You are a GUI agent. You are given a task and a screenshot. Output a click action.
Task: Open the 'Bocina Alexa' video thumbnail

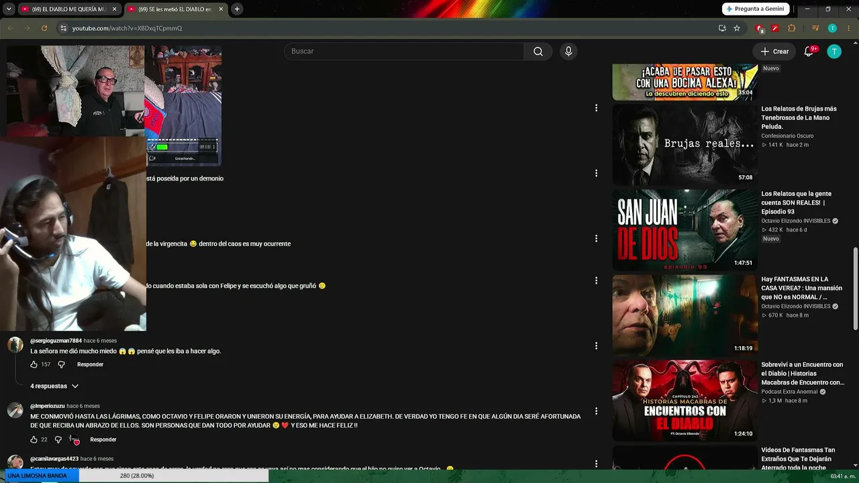685,82
